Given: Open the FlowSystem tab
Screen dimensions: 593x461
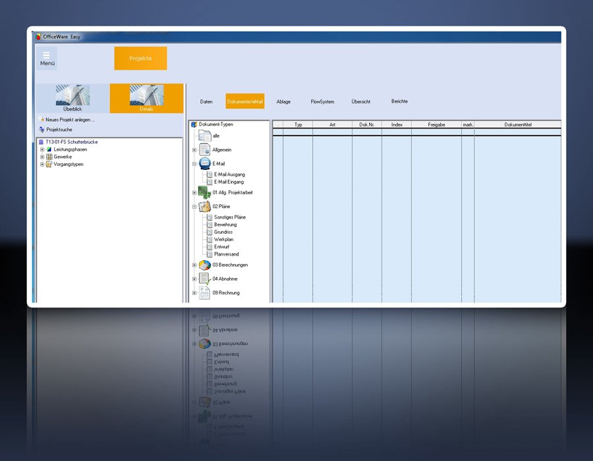Looking at the screenshot, I should [322, 101].
